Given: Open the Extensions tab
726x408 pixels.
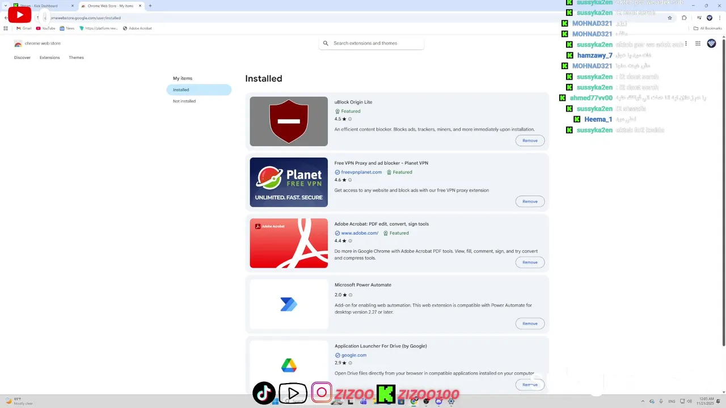Looking at the screenshot, I should point(49,57).
